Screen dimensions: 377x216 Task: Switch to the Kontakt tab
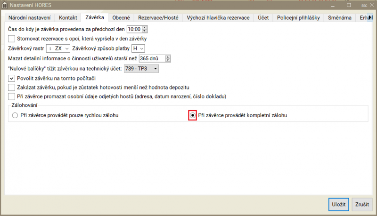[x=68, y=18]
